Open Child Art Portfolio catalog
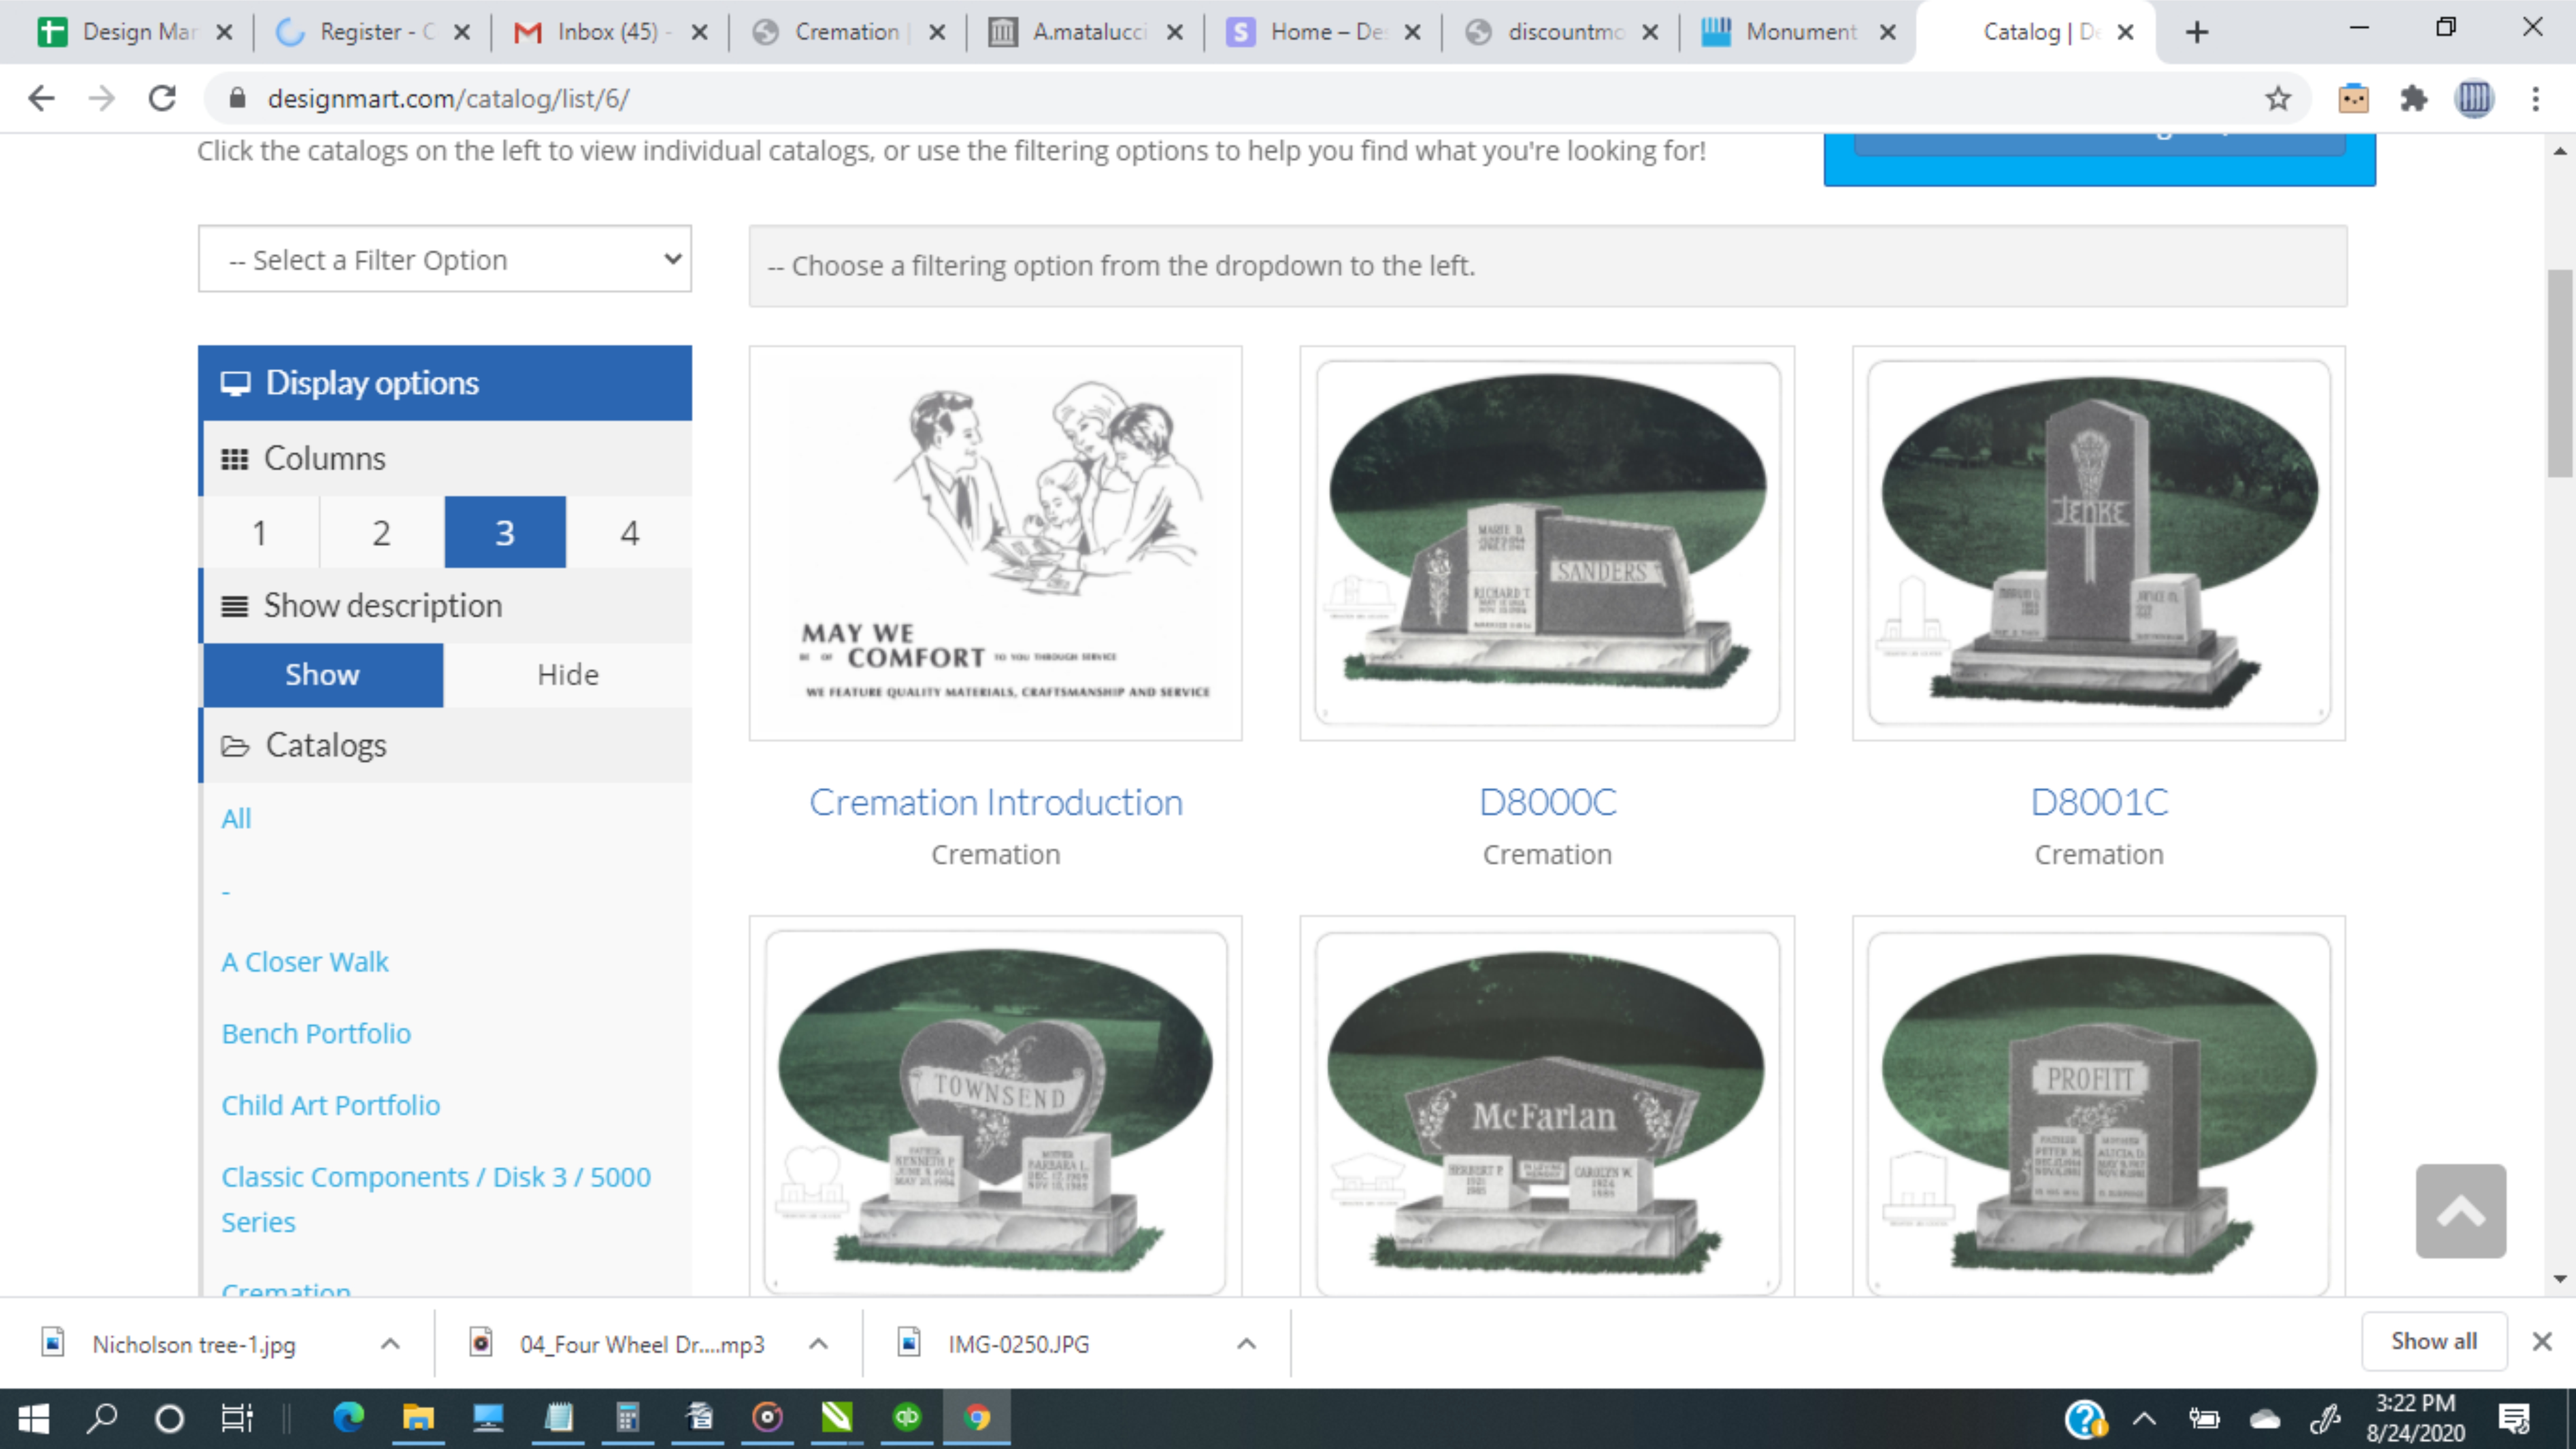 [x=331, y=1105]
